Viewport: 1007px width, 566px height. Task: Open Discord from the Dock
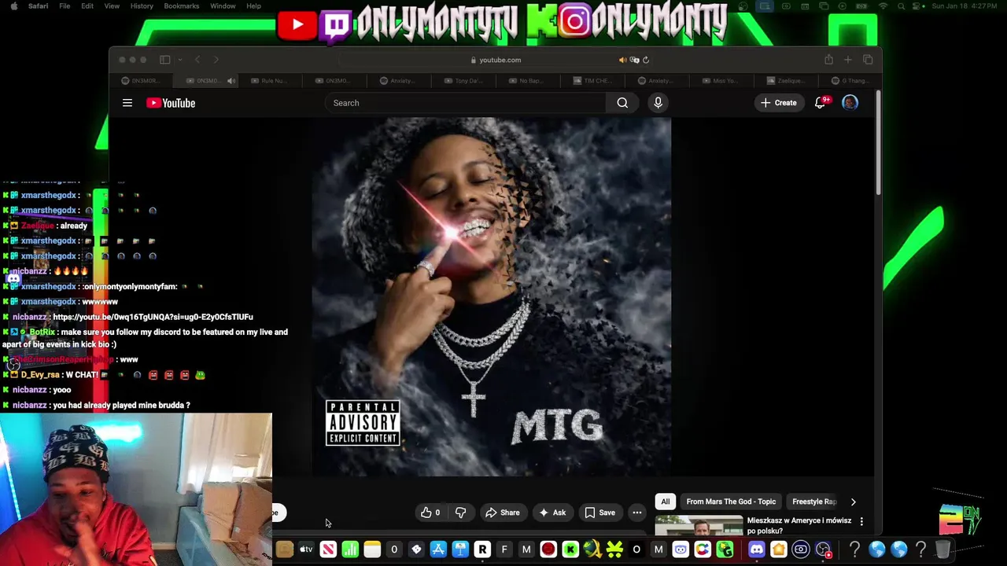click(756, 549)
